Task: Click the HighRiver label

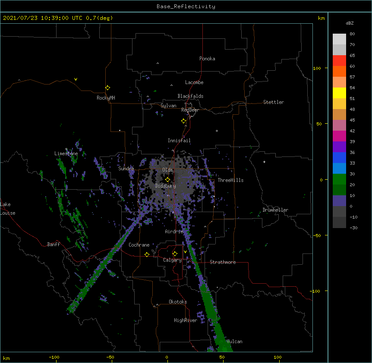Action: (x=186, y=320)
